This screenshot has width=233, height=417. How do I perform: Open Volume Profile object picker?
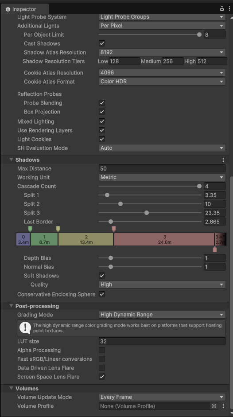click(x=214, y=406)
